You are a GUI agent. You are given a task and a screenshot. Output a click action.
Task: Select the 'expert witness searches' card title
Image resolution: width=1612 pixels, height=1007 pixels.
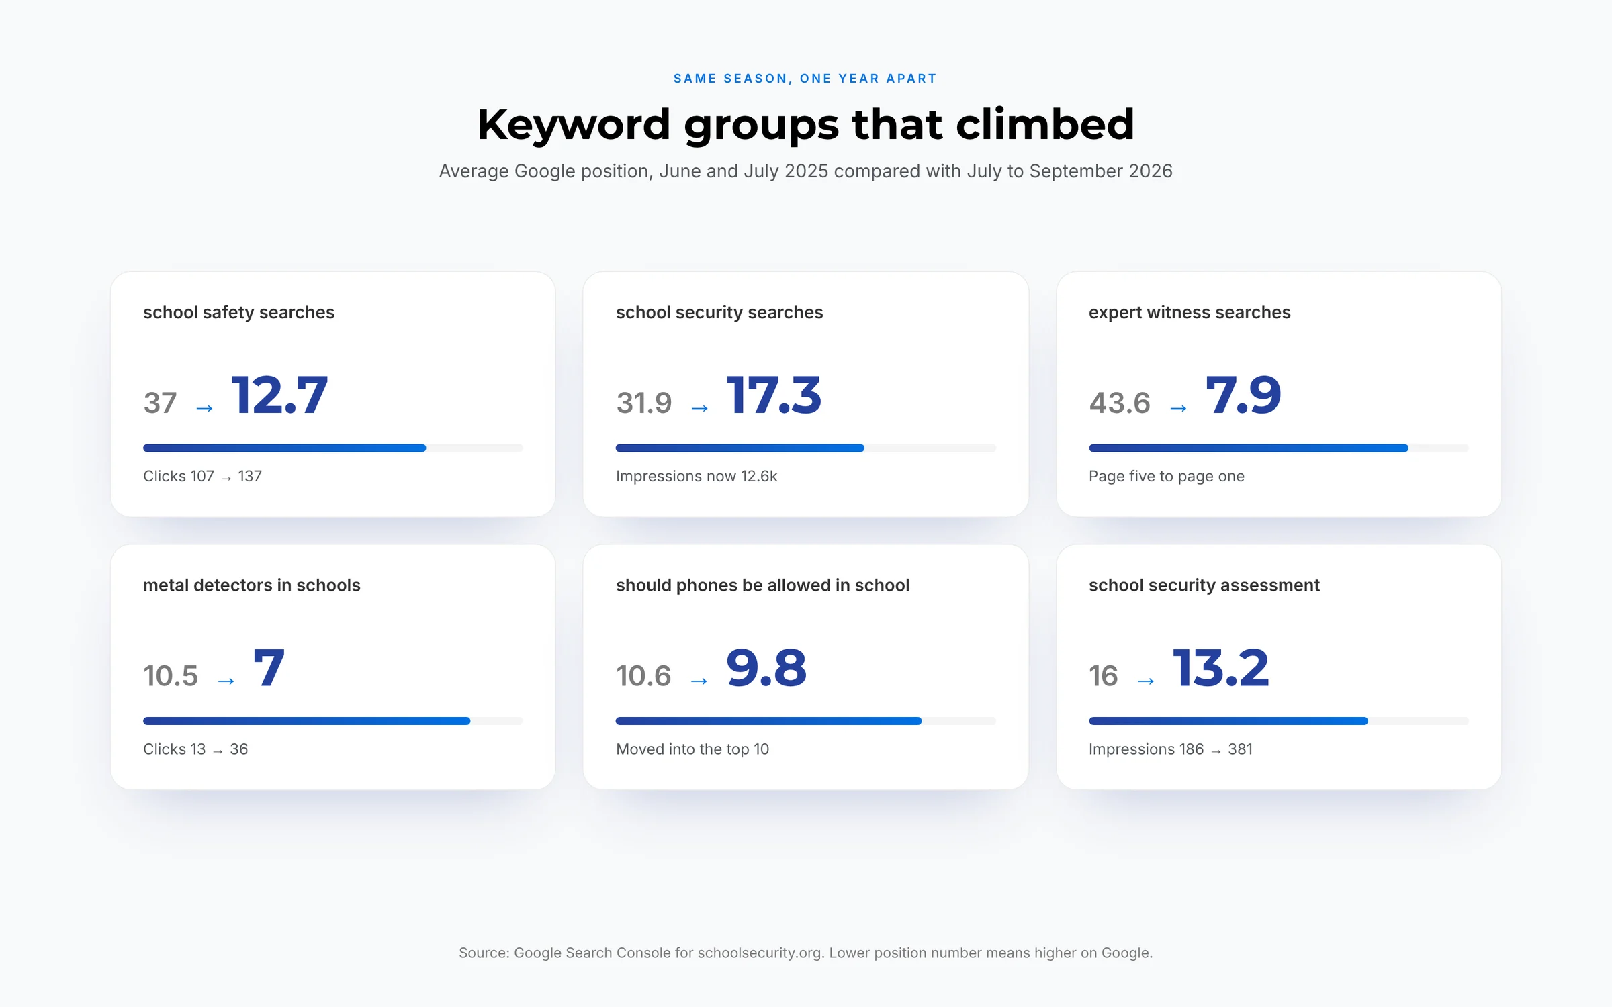tap(1190, 313)
